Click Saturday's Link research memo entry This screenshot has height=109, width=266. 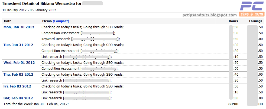tap(77, 98)
